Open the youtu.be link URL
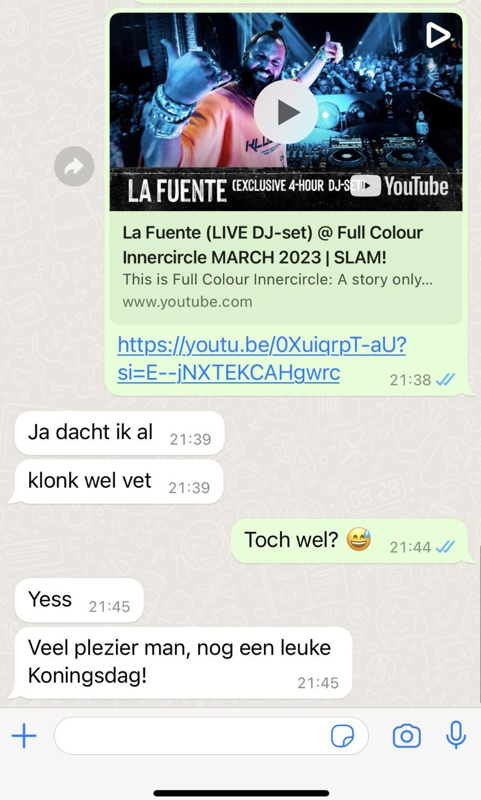The width and height of the screenshot is (481, 800). click(x=262, y=359)
